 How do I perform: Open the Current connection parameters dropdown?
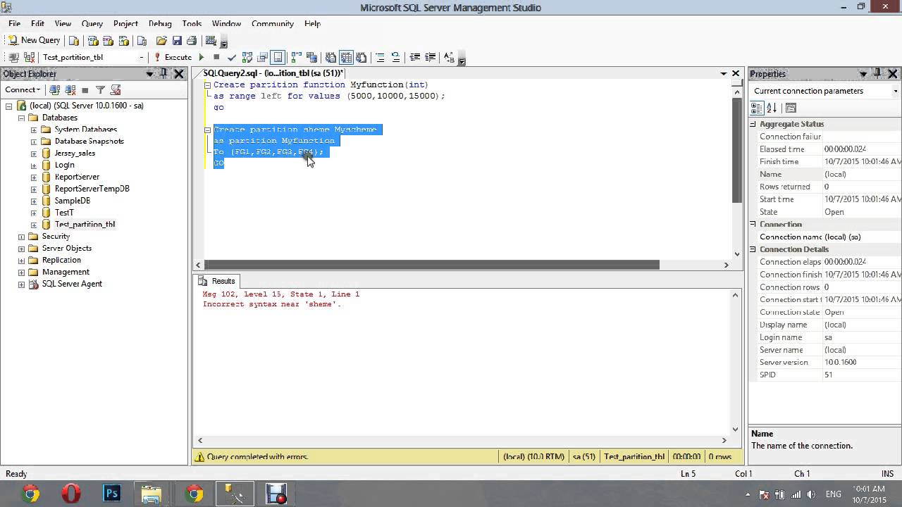895,91
